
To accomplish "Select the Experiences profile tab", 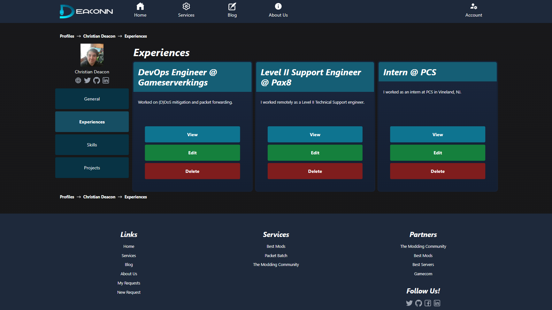I will tap(92, 122).
